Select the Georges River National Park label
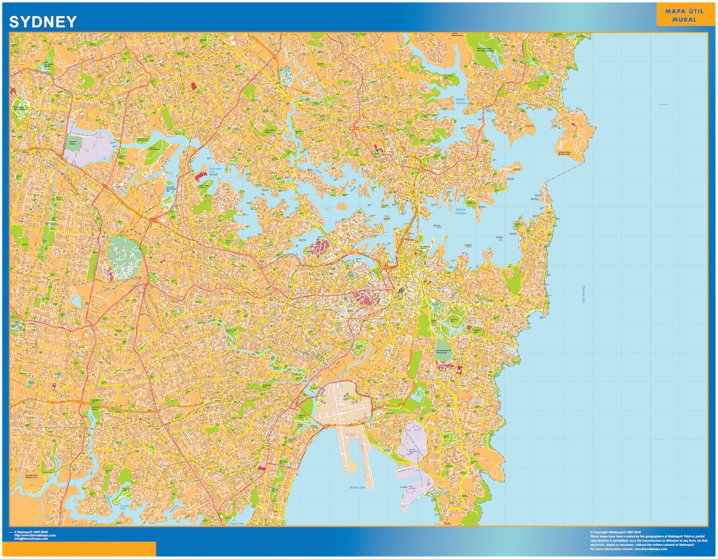Image resolution: width=718 pixels, height=559 pixels. tap(30, 476)
